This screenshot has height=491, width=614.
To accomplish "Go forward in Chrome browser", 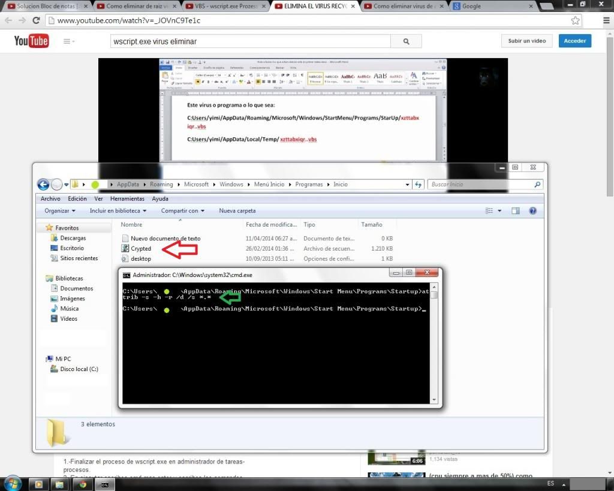I will [x=22, y=20].
